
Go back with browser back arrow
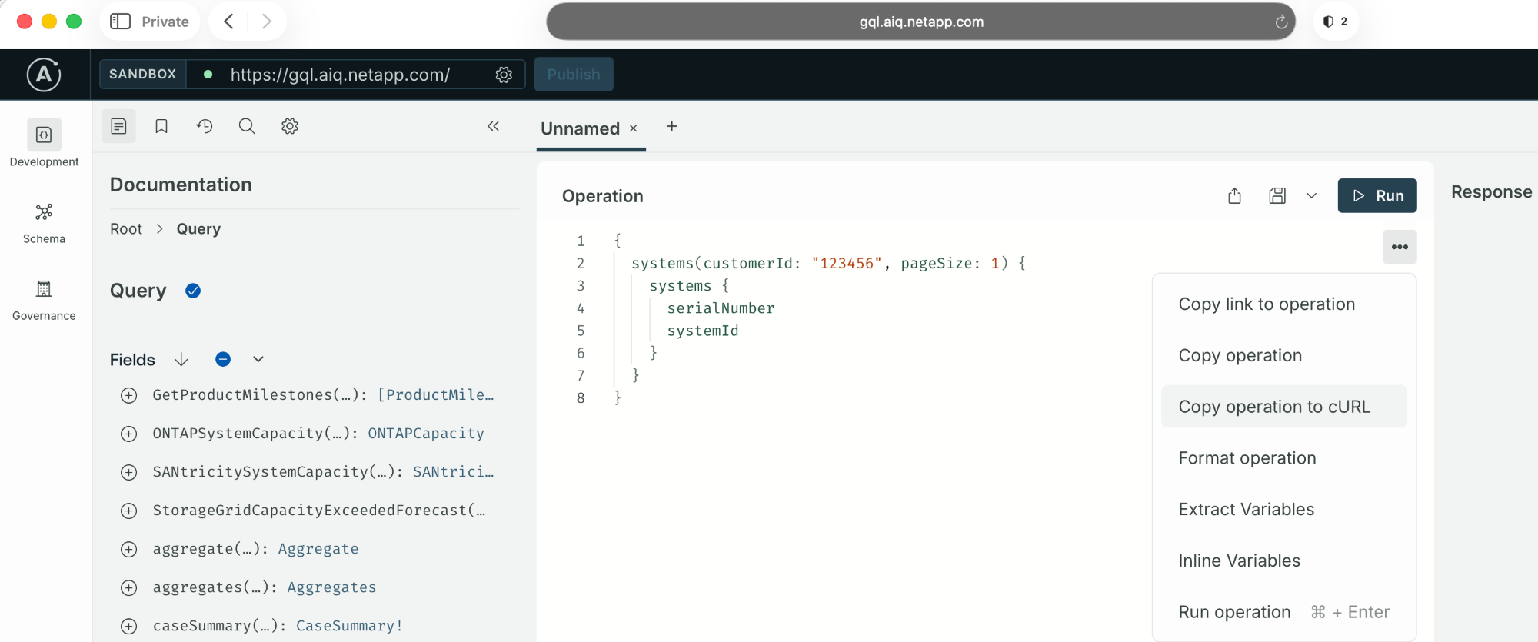[228, 22]
